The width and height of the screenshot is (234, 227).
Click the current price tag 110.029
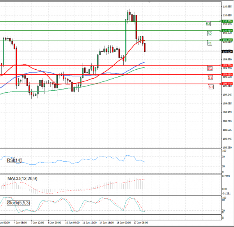(227, 51)
